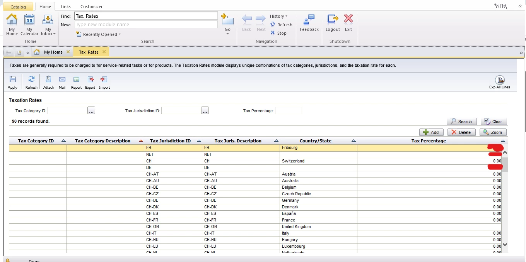Click the Add record button
Screen dimensions: 526x262
(x=431, y=132)
